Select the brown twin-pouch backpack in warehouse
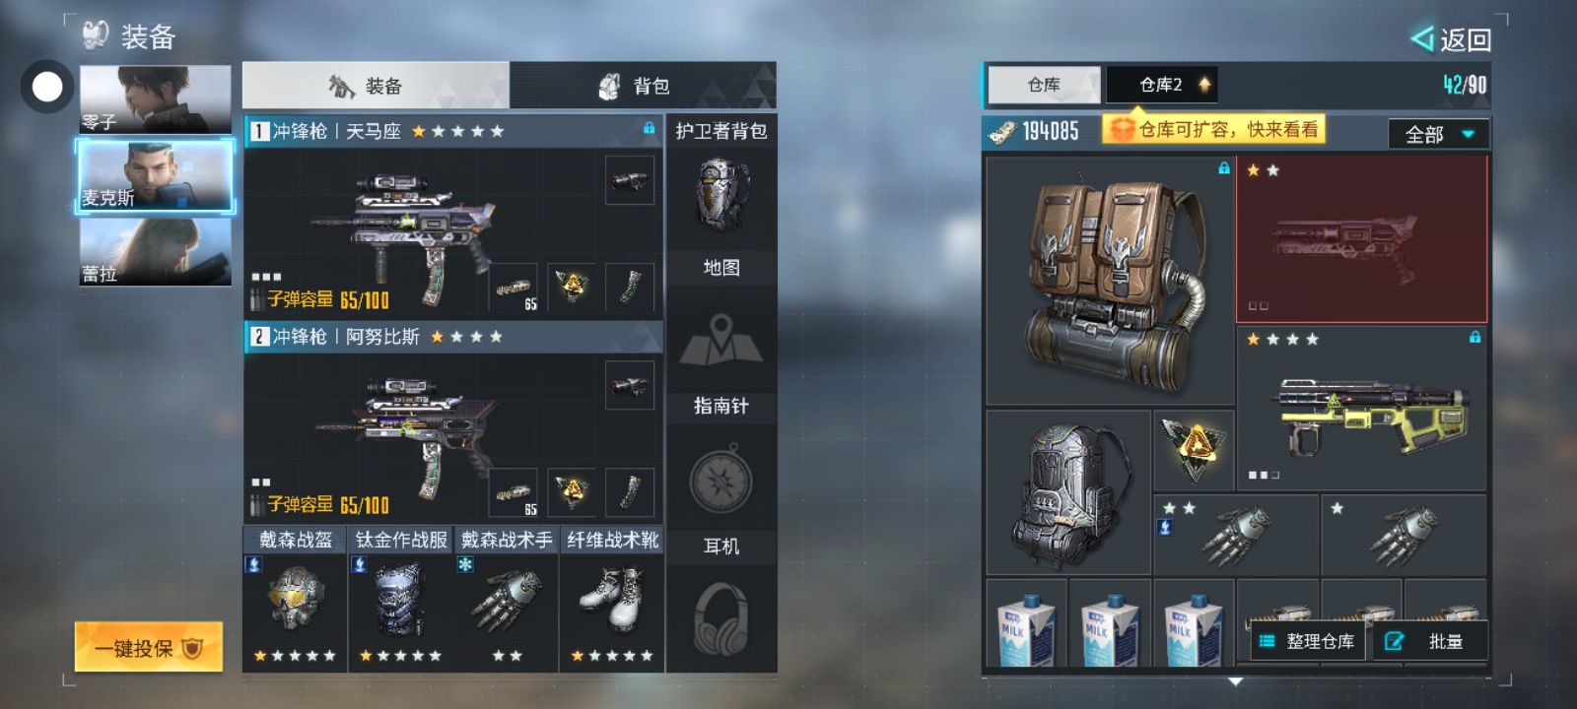Viewport: 1577px width, 709px height. pyautogui.click(x=1111, y=280)
